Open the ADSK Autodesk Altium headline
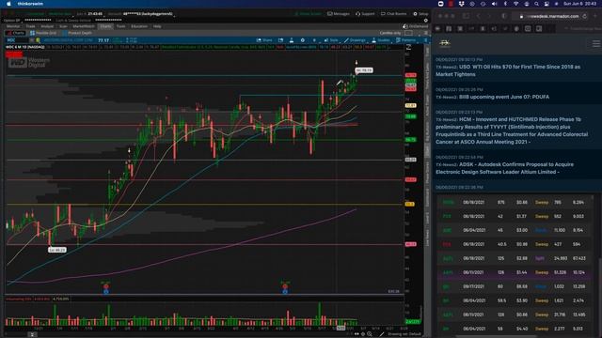 pos(504,168)
